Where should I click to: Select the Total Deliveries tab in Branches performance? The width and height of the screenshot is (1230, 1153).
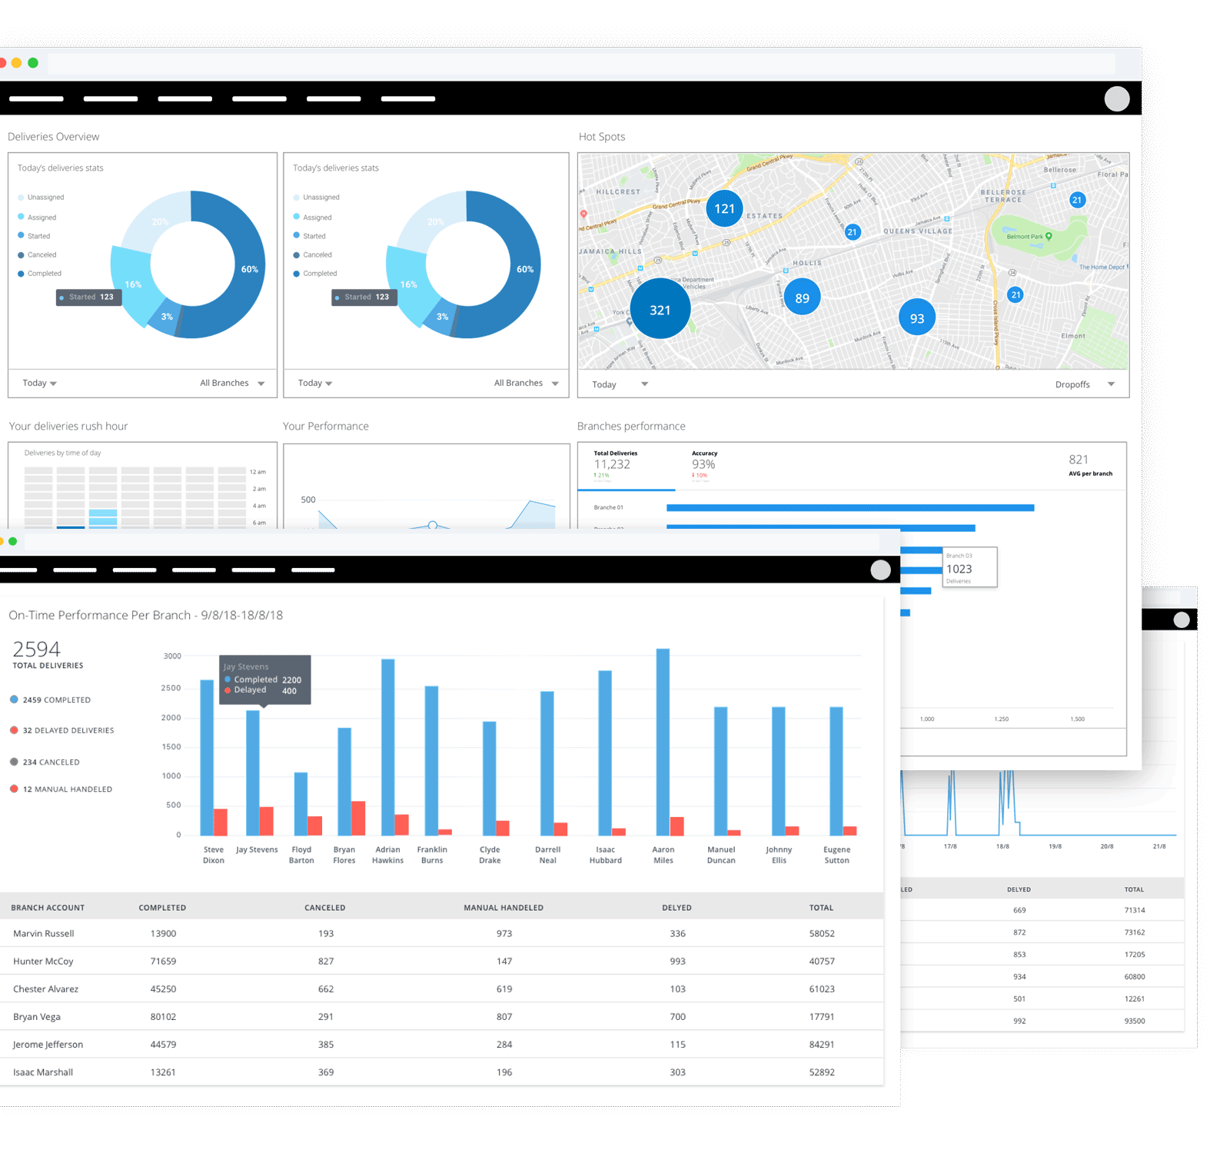pyautogui.click(x=625, y=466)
